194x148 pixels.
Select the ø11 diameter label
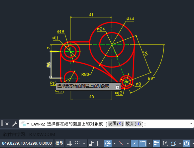[x=55, y=38]
